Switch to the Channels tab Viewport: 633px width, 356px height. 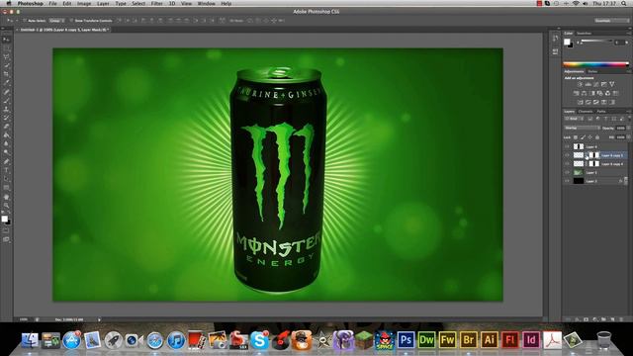[x=586, y=112]
